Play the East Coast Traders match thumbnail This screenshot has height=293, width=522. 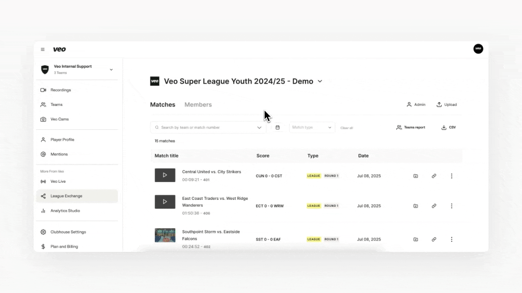pyautogui.click(x=165, y=201)
